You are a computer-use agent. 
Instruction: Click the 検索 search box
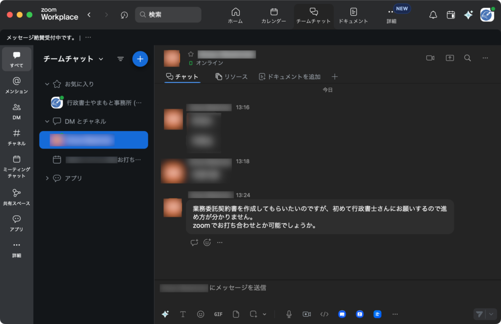[x=168, y=15]
